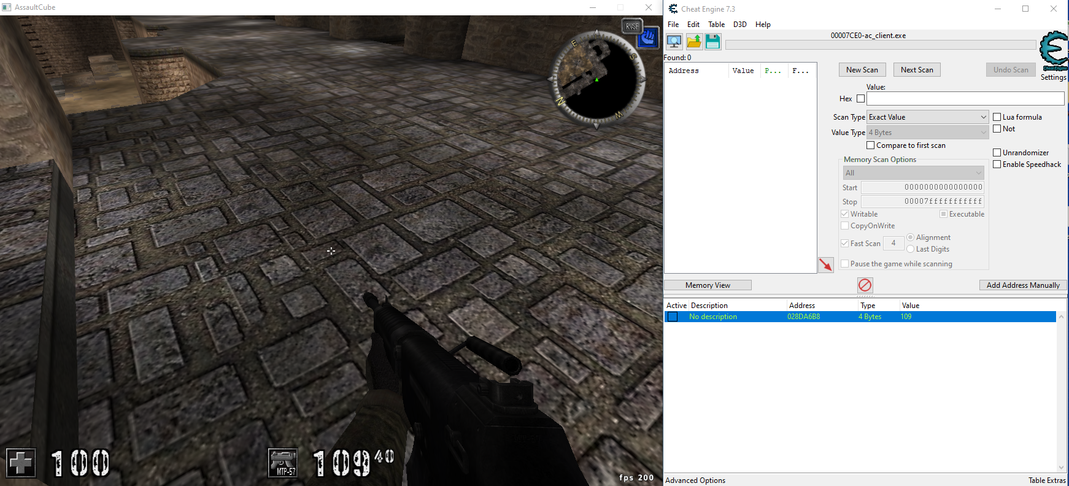Viewport: 1069px width, 486px height.
Task: Click the value 109 in address table
Action: point(906,317)
